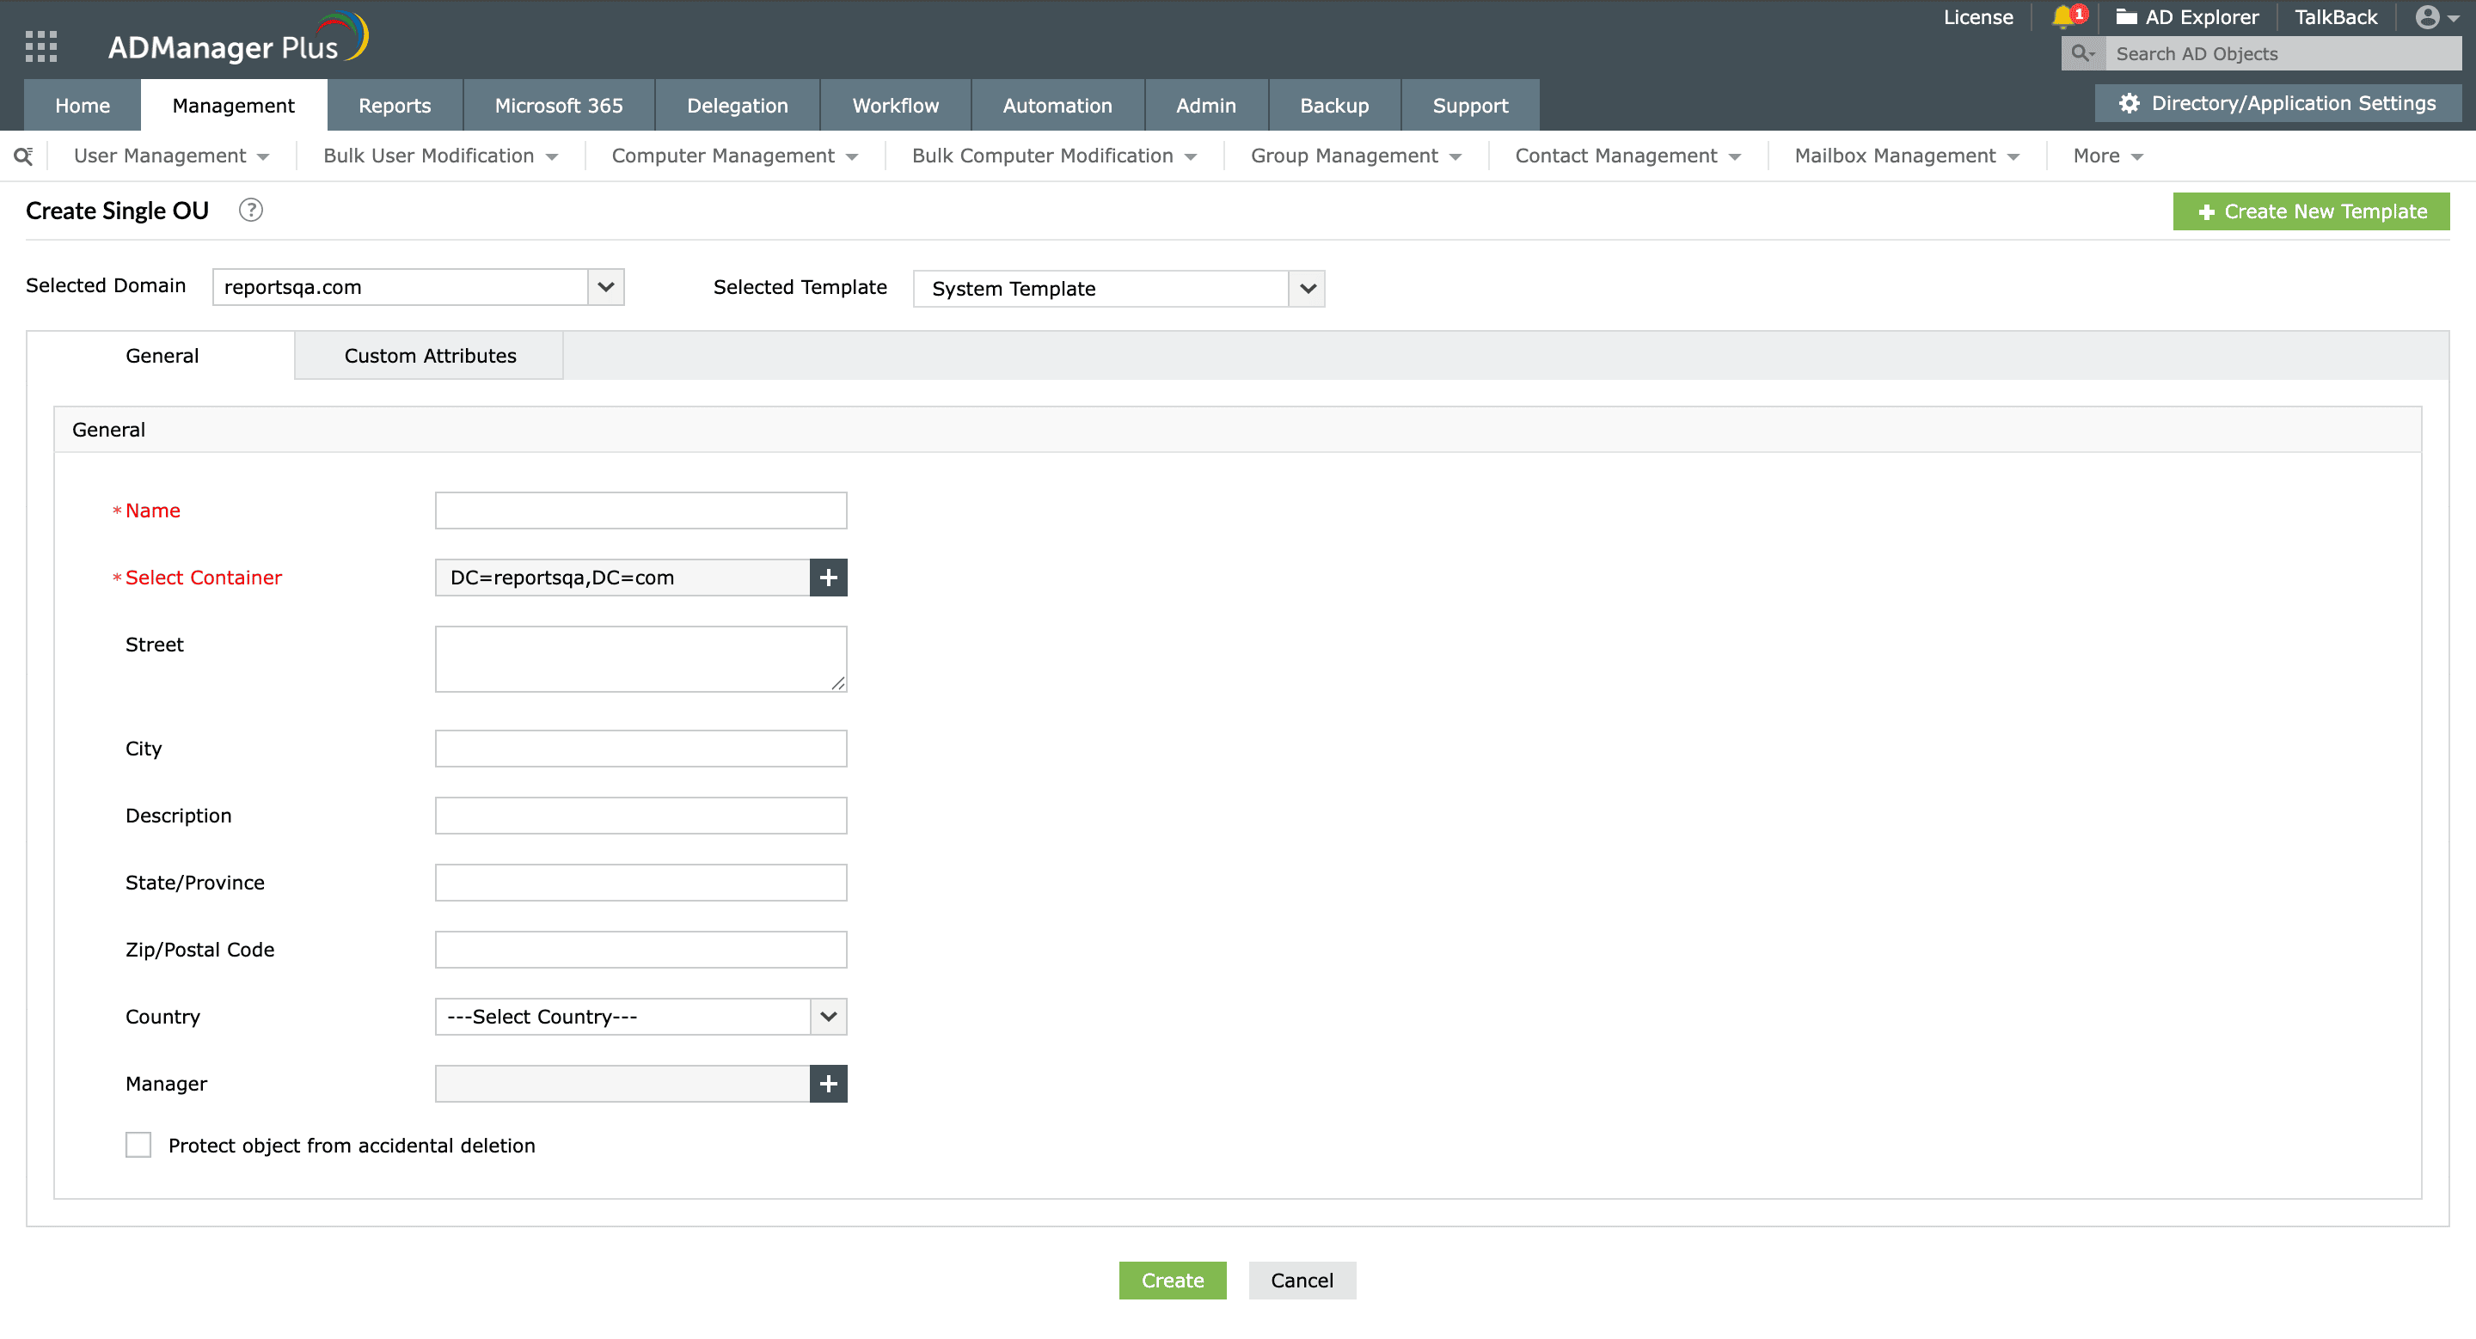Expand the Group Management menu

(1355, 156)
